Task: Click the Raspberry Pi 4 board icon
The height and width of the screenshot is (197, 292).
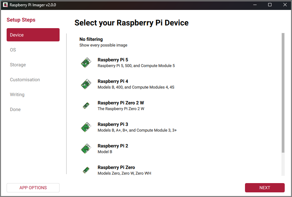Action: click(86, 84)
